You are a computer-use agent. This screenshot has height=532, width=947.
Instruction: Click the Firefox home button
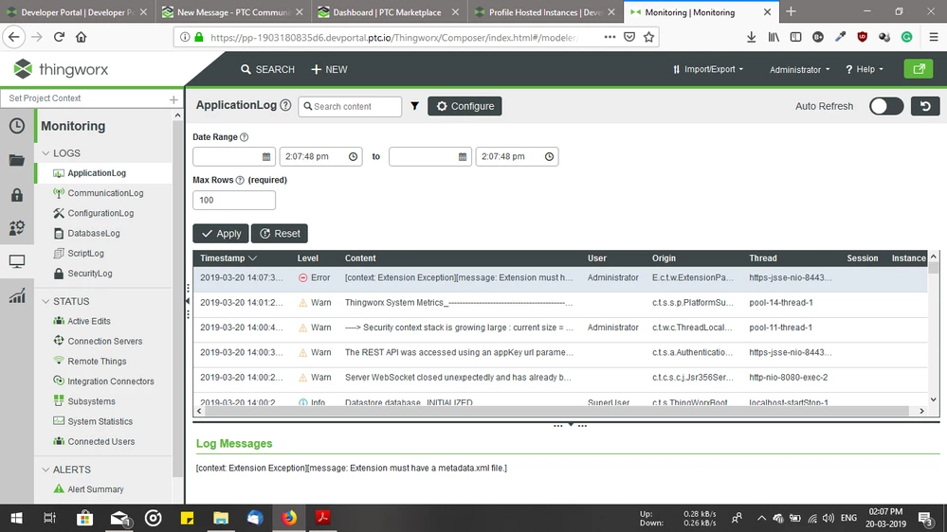point(81,38)
